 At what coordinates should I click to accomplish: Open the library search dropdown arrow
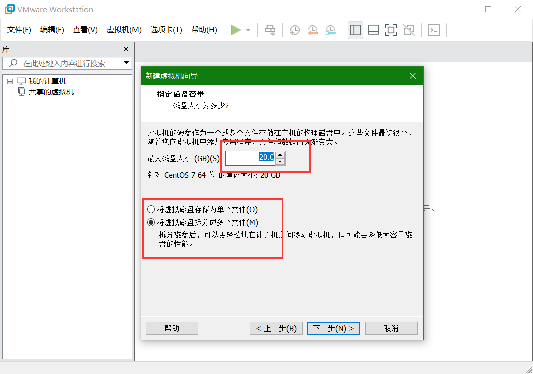pyautogui.click(x=126, y=63)
